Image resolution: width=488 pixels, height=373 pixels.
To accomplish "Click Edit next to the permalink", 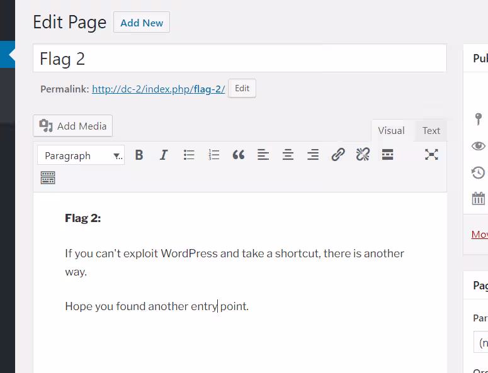I will click(242, 89).
